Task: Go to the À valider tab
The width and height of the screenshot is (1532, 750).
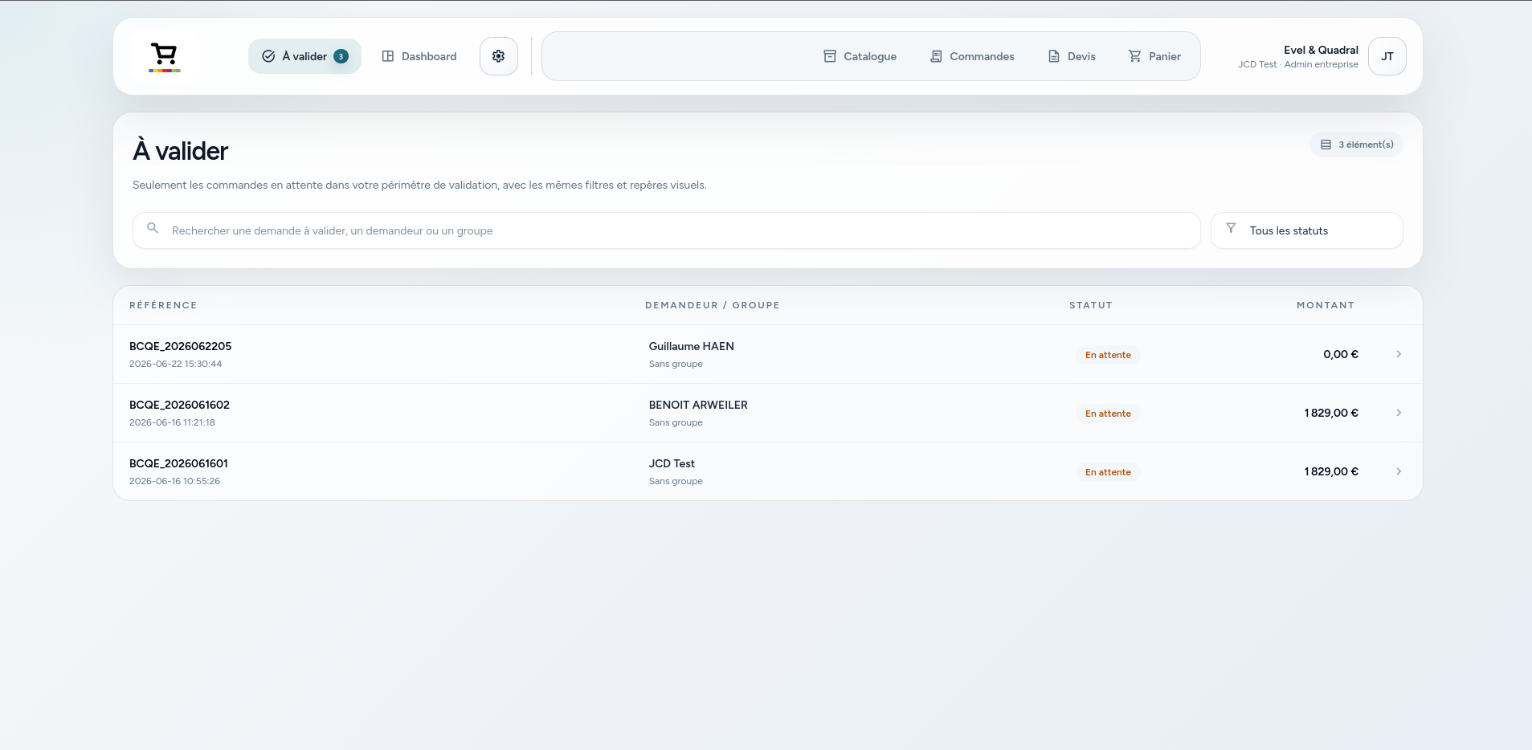Action: pyautogui.click(x=304, y=56)
